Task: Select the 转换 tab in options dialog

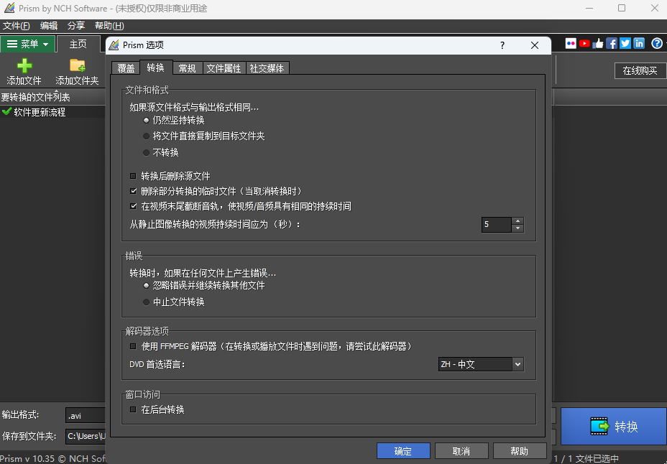Action: [156, 67]
